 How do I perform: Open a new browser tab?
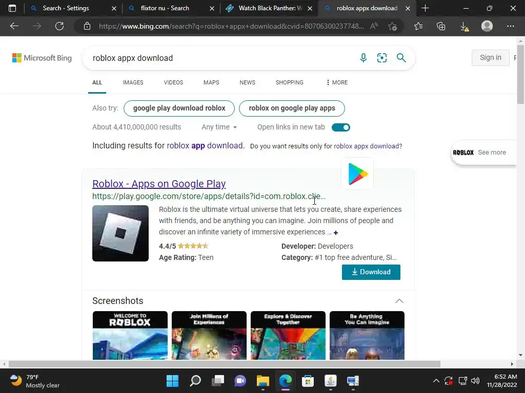[x=425, y=8]
